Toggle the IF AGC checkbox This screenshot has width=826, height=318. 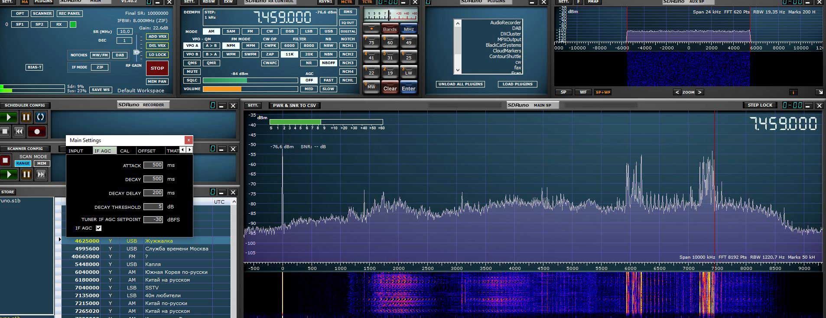[99, 228]
